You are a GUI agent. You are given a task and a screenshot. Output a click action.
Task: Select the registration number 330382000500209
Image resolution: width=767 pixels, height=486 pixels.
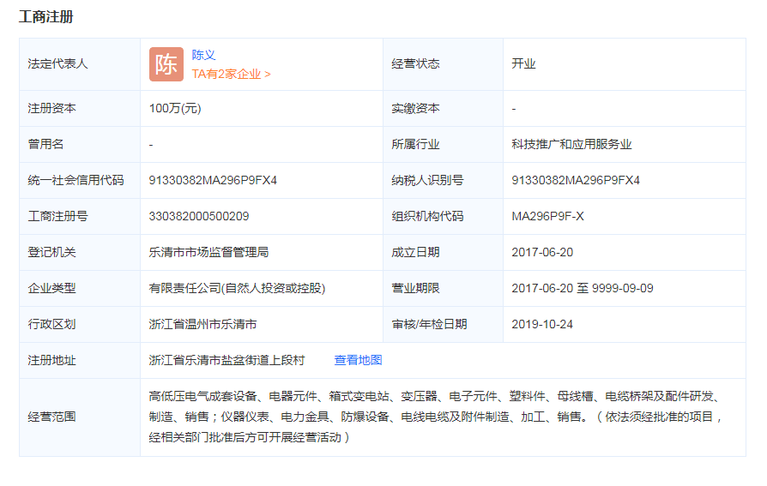(199, 216)
